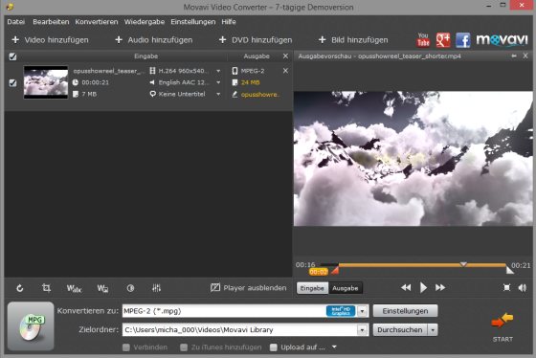536x358 pixels.
Task: Open the text watermark tool
Action: [74, 288]
